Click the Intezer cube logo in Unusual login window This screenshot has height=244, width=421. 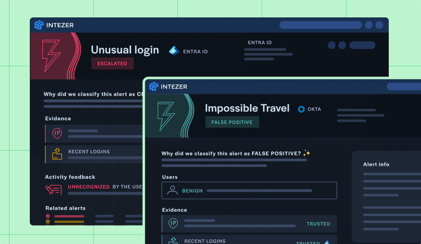pos(39,25)
